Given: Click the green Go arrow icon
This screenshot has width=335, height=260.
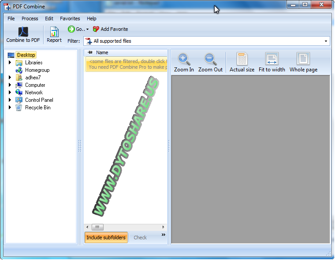Looking at the screenshot, I should pyautogui.click(x=71, y=29).
